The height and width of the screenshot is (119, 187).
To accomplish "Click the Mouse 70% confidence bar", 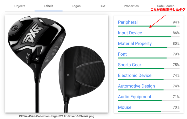I will (x=149, y=111).
